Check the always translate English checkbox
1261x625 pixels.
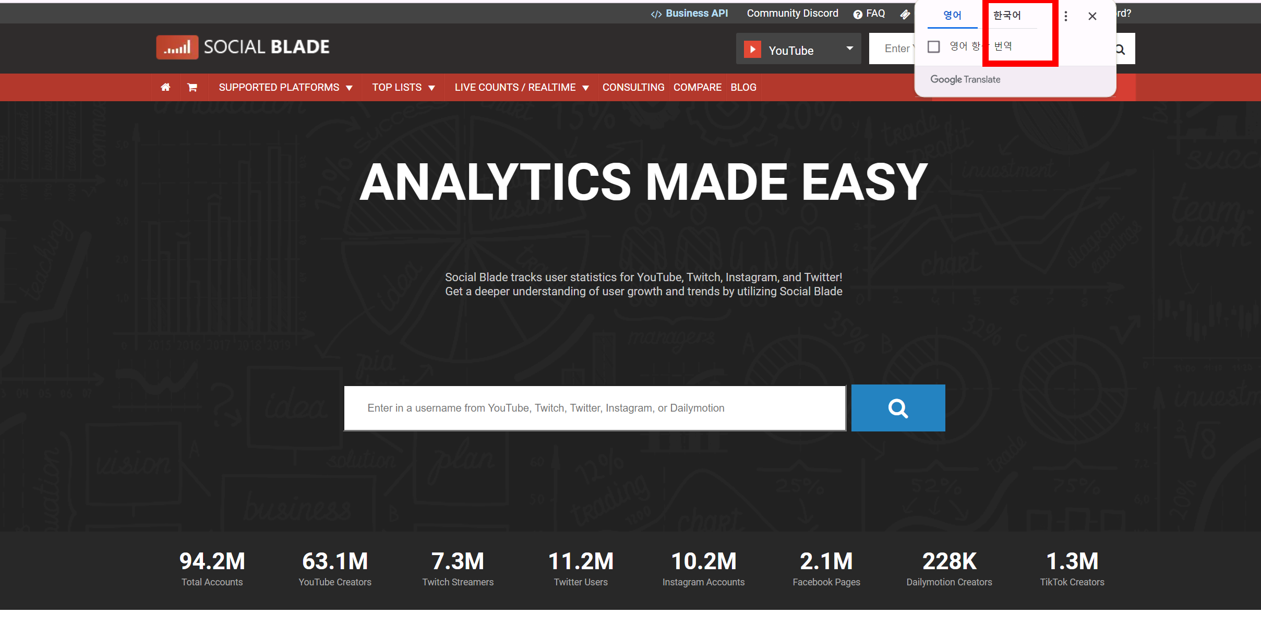(x=934, y=46)
